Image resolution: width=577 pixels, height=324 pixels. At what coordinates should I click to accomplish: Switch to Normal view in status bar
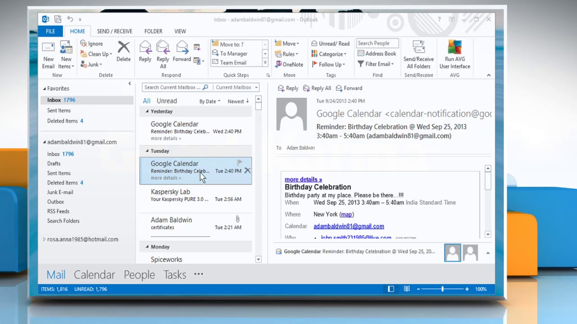point(391,289)
